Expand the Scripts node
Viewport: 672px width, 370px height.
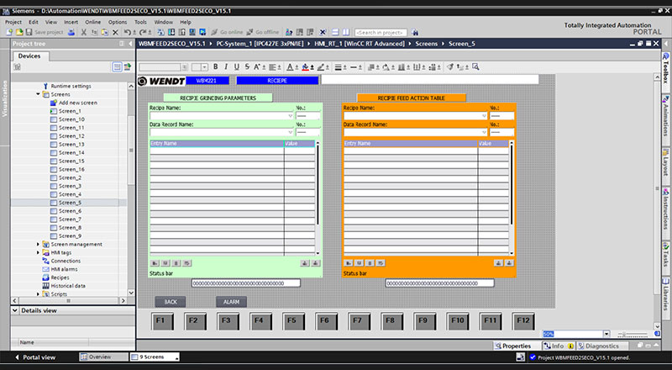(x=38, y=294)
